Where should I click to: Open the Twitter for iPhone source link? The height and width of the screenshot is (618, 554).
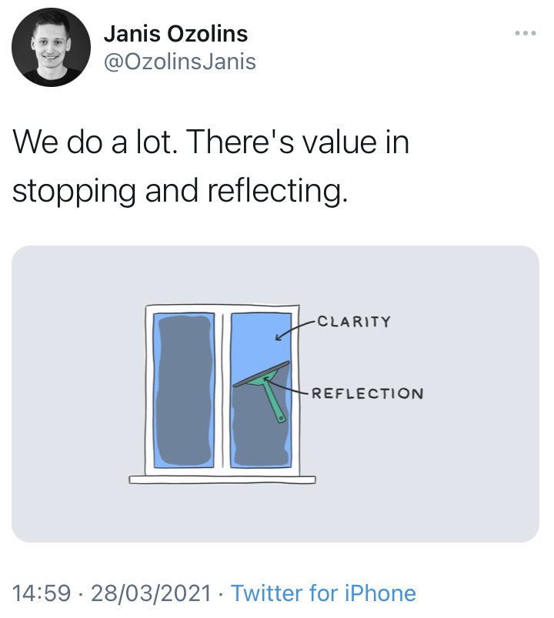click(x=323, y=593)
